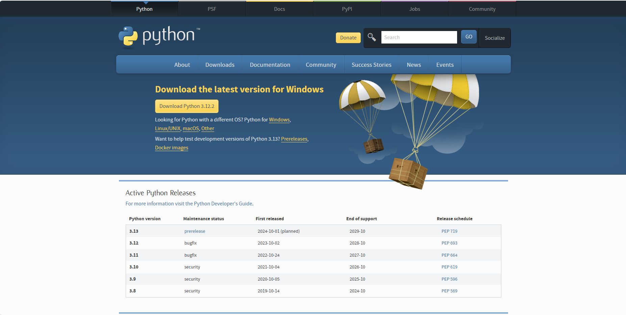Viewport: 626px width, 315px height.
Task: Switch to the PyPI tab
Action: (x=347, y=9)
